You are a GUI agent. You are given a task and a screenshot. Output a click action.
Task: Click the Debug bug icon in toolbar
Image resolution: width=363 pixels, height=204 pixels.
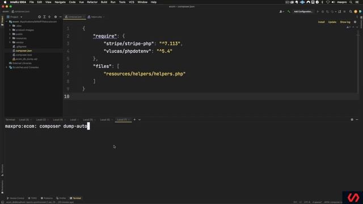(323, 11)
